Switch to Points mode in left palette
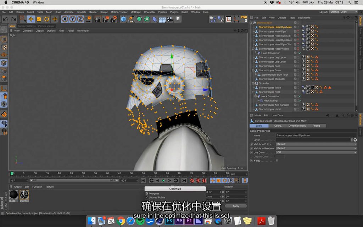363x227 pixels. [4, 63]
